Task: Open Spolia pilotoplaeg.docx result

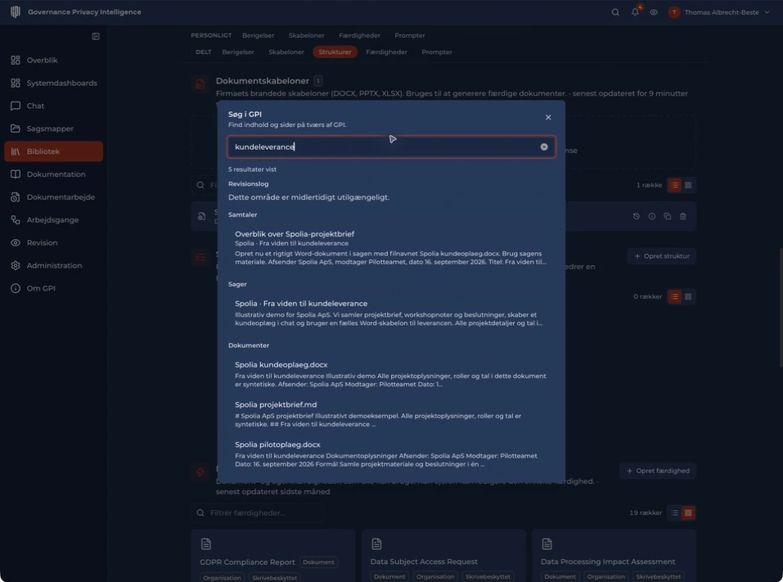Action: (391, 454)
